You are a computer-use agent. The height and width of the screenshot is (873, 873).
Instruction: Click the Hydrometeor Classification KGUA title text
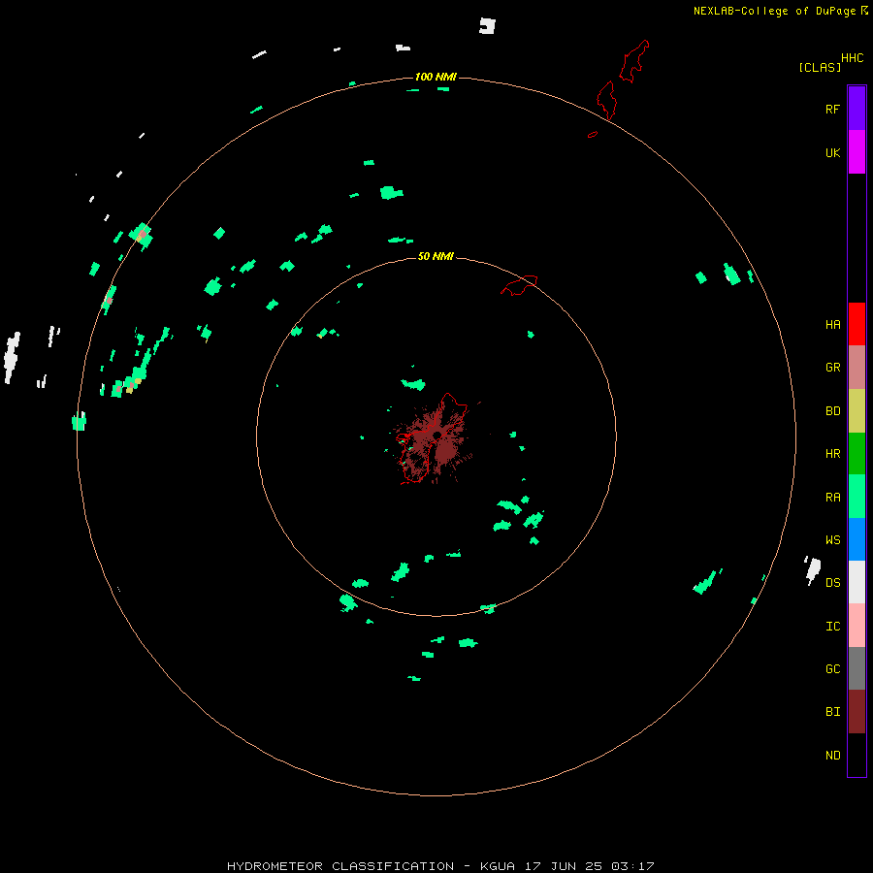coord(440,866)
